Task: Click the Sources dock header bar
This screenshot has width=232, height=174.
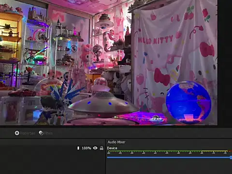Action: click(x=52, y=142)
